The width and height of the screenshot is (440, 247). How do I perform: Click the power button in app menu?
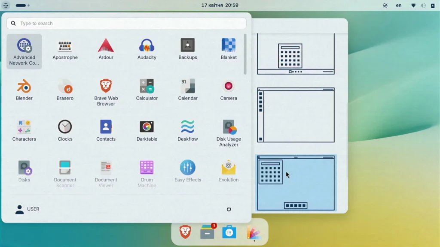[x=229, y=209]
